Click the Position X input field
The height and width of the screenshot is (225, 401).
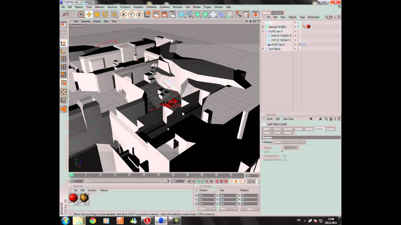207,196
